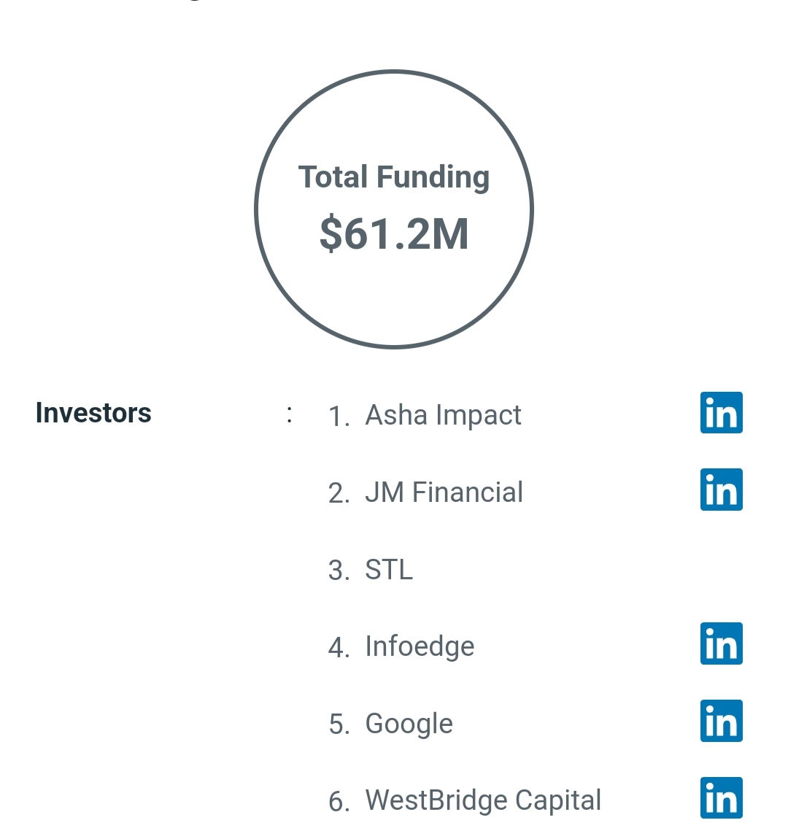Click list number 6 before WestBridge Capital
The width and height of the screenshot is (788, 831).
click(x=339, y=802)
